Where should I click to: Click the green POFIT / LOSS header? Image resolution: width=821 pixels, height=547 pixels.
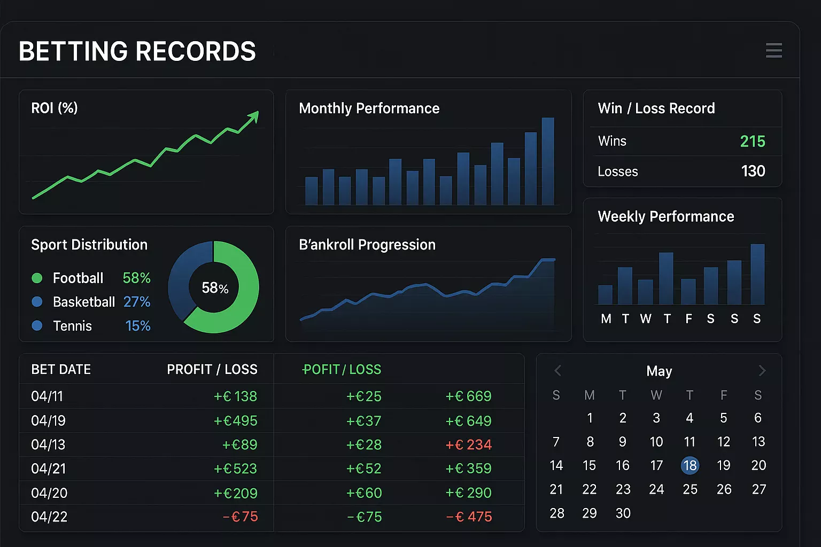tap(342, 369)
